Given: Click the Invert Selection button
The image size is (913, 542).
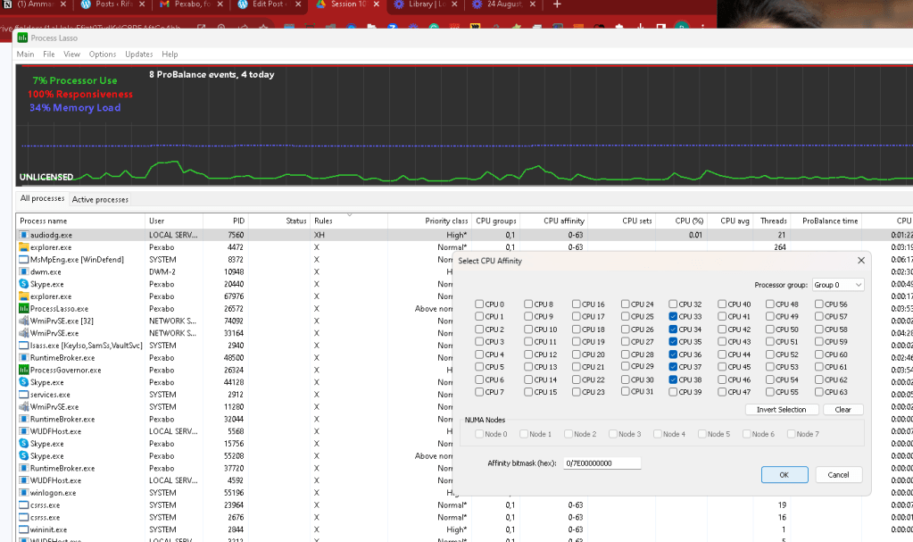Looking at the screenshot, I should (782, 410).
